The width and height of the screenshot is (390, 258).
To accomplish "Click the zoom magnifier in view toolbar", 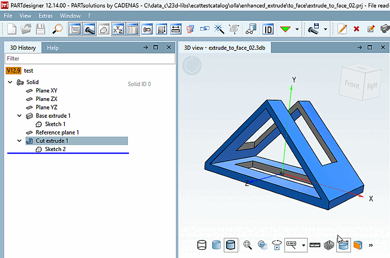I will pos(248,245).
